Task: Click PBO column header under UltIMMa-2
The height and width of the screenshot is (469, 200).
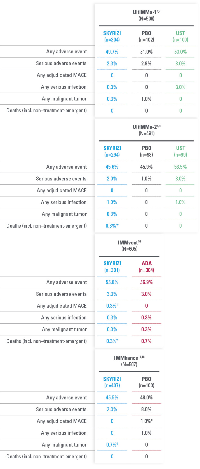Action: [x=147, y=148]
